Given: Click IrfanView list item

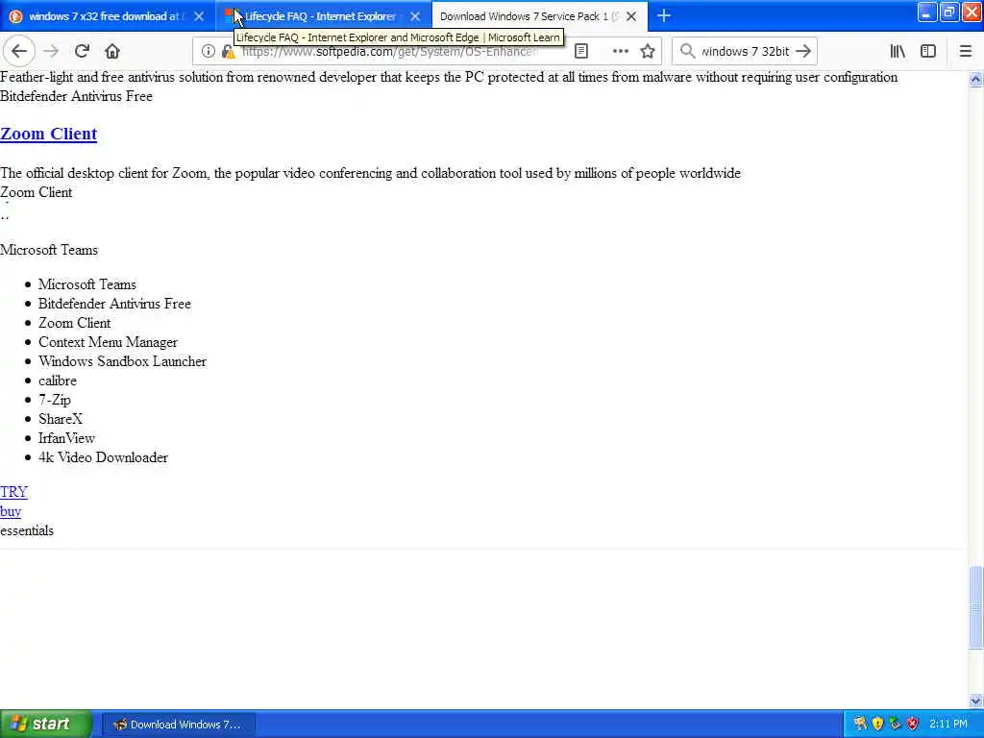Looking at the screenshot, I should (66, 438).
